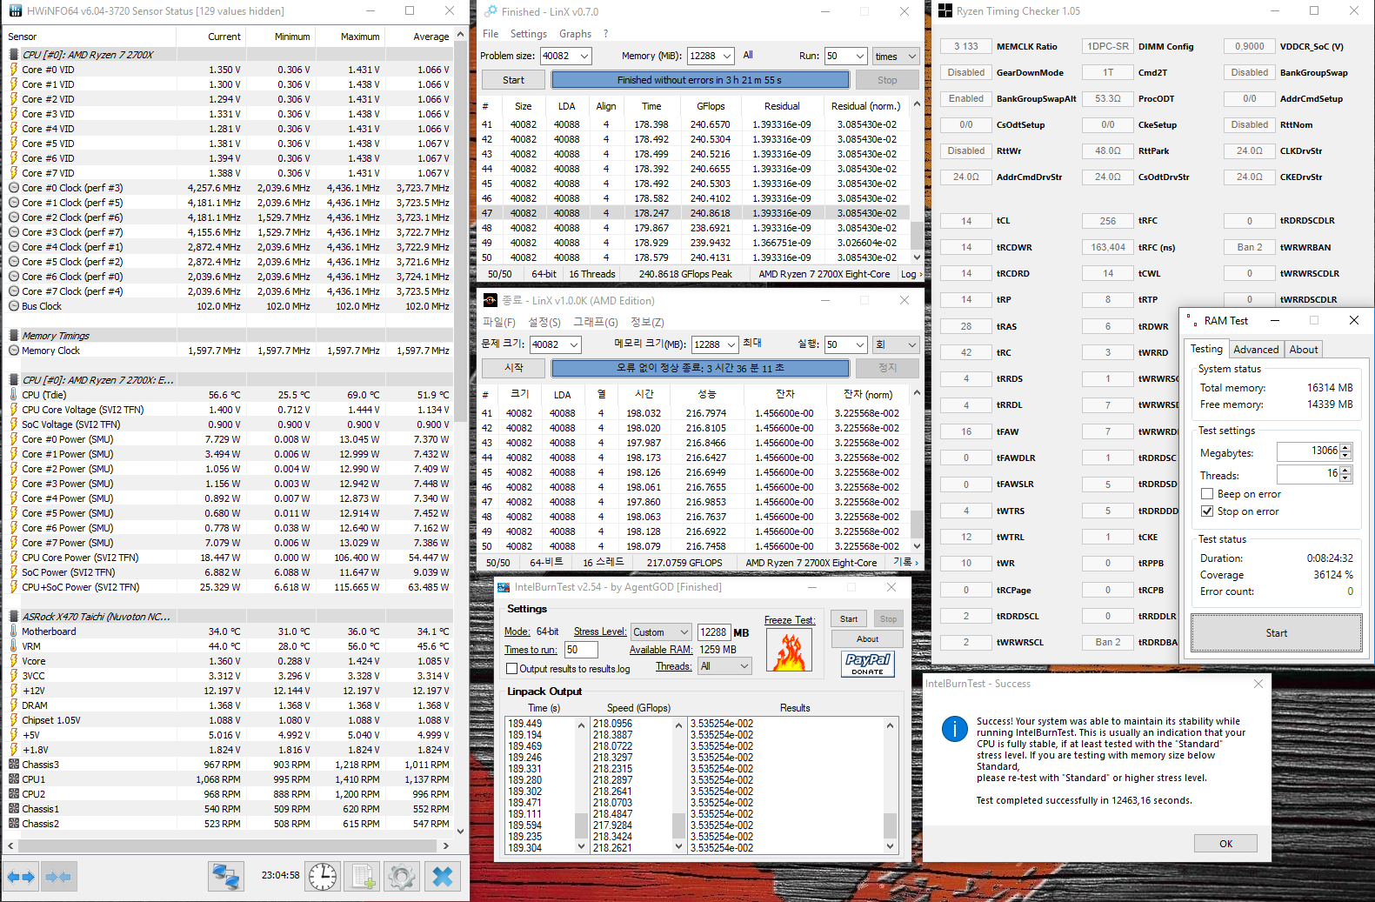Click Ryzen Timing Checker title icon
The width and height of the screenshot is (1375, 902).
(945, 10)
